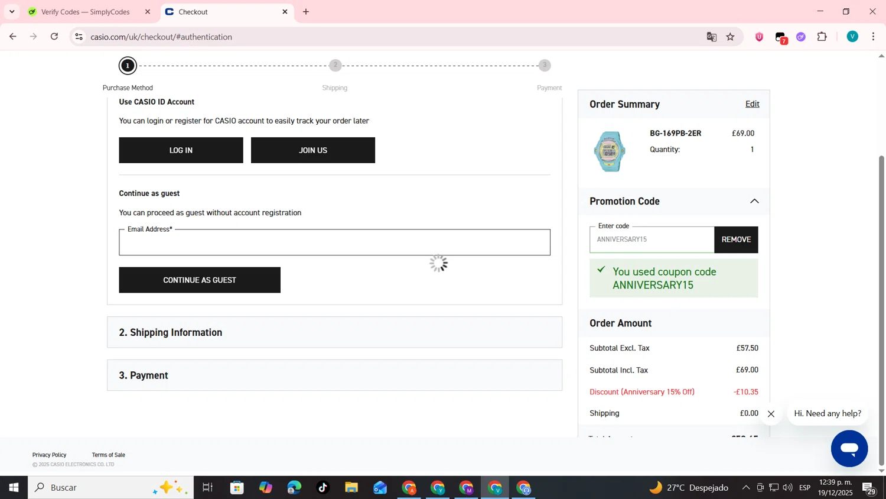Open Microsoft Edge from taskbar
Screen dimensions: 886x499
tap(294, 488)
